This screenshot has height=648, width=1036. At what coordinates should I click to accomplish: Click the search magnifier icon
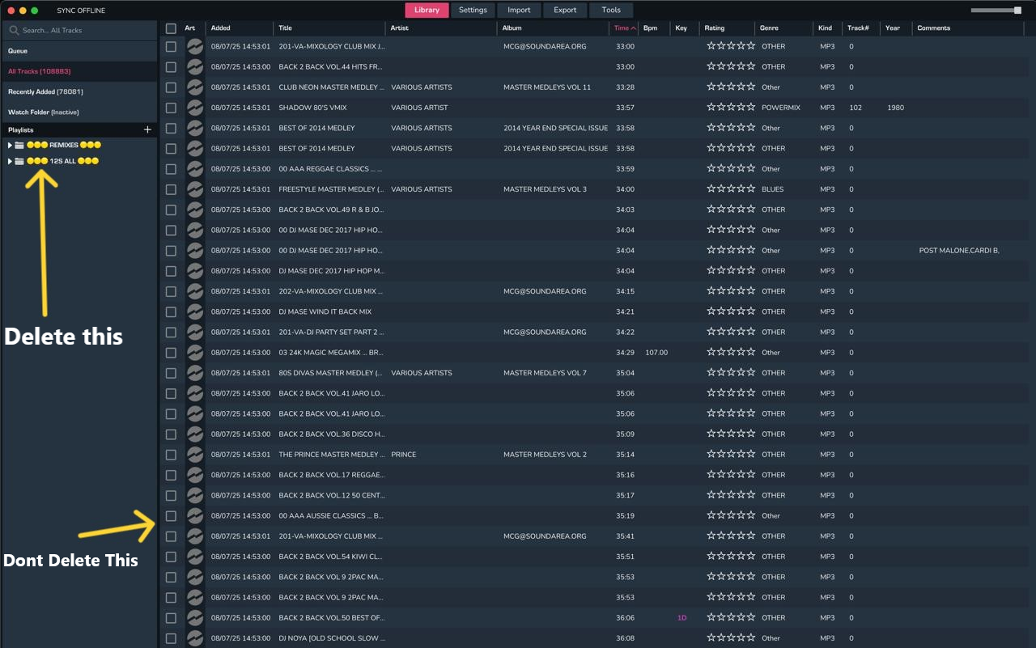[14, 30]
